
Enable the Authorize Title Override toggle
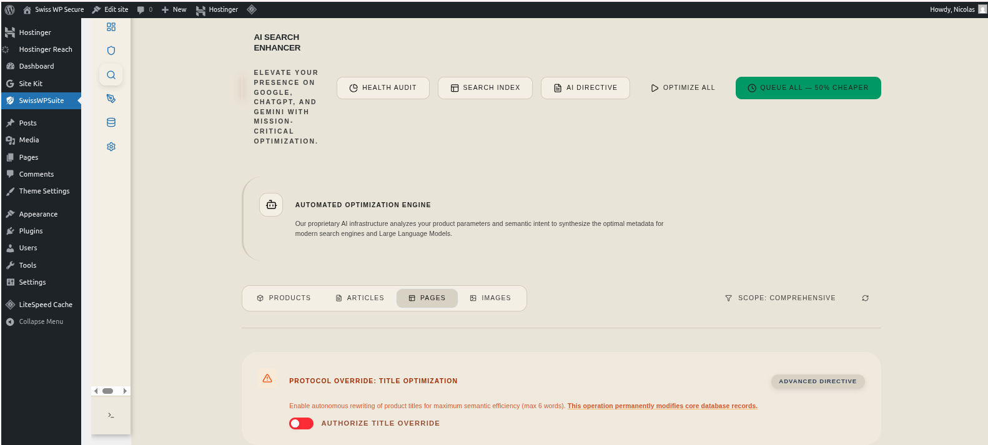tap(301, 424)
